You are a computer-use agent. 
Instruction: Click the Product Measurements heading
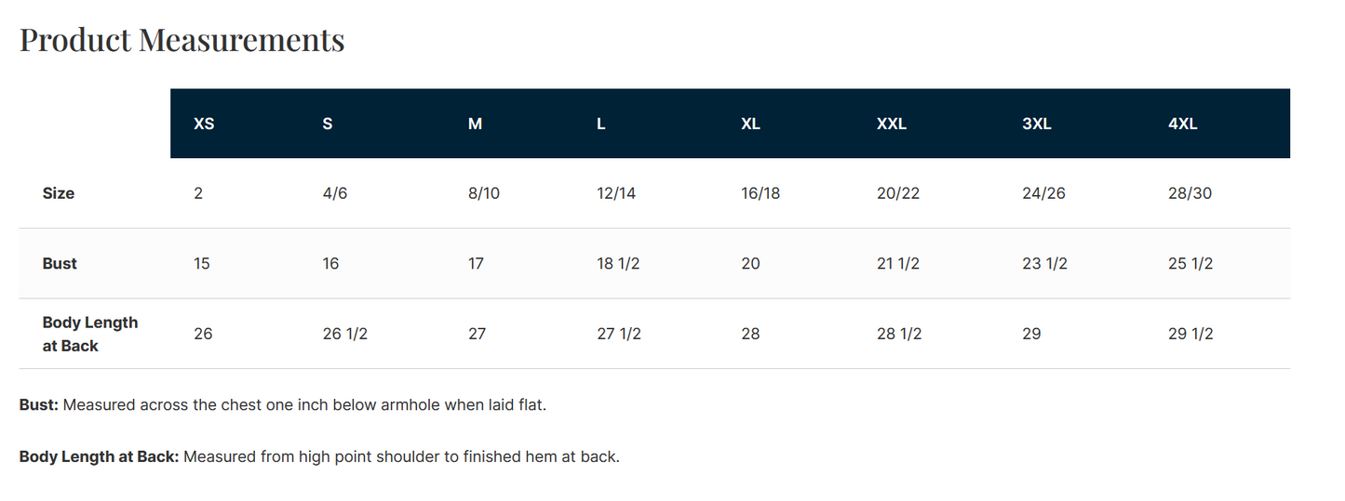click(182, 40)
